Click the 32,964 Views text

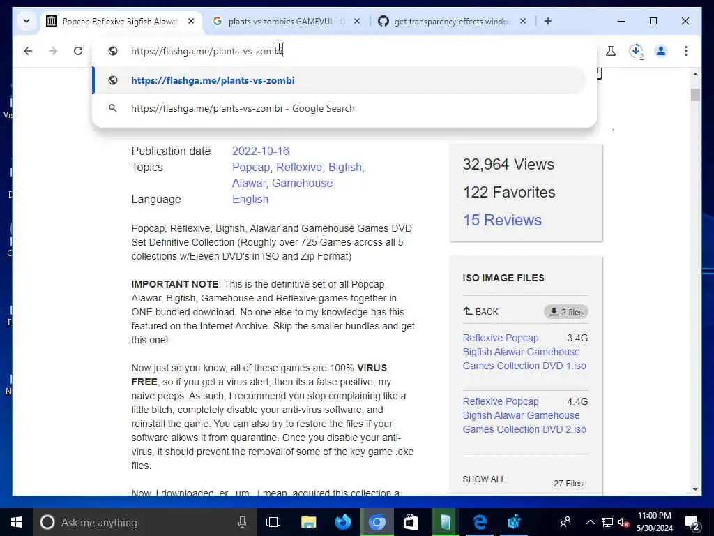(508, 165)
